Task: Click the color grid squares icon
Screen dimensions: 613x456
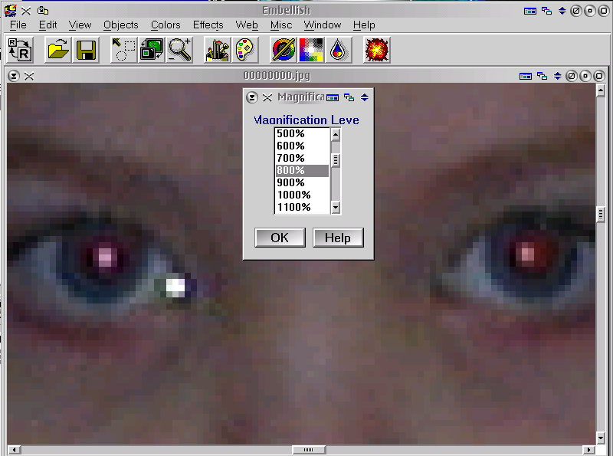Action: 311,50
